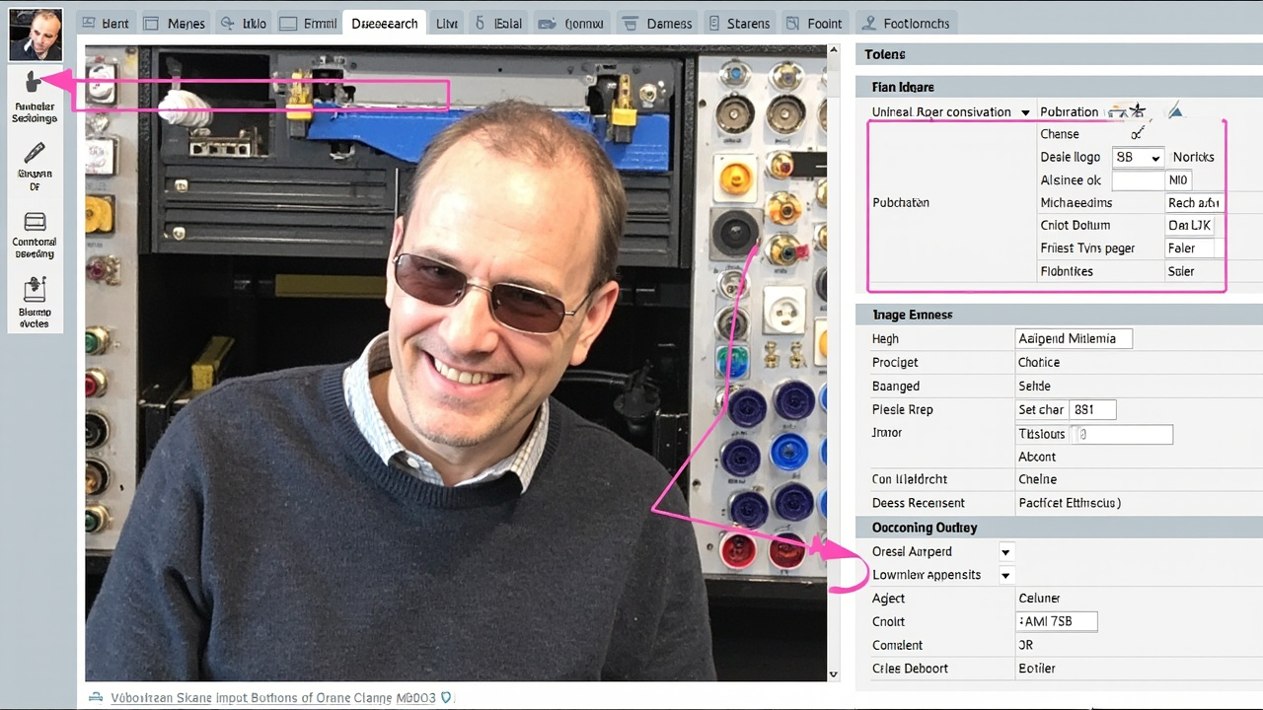
Task: Expand the Oresal Aurperd dropdown
Action: point(1005,551)
